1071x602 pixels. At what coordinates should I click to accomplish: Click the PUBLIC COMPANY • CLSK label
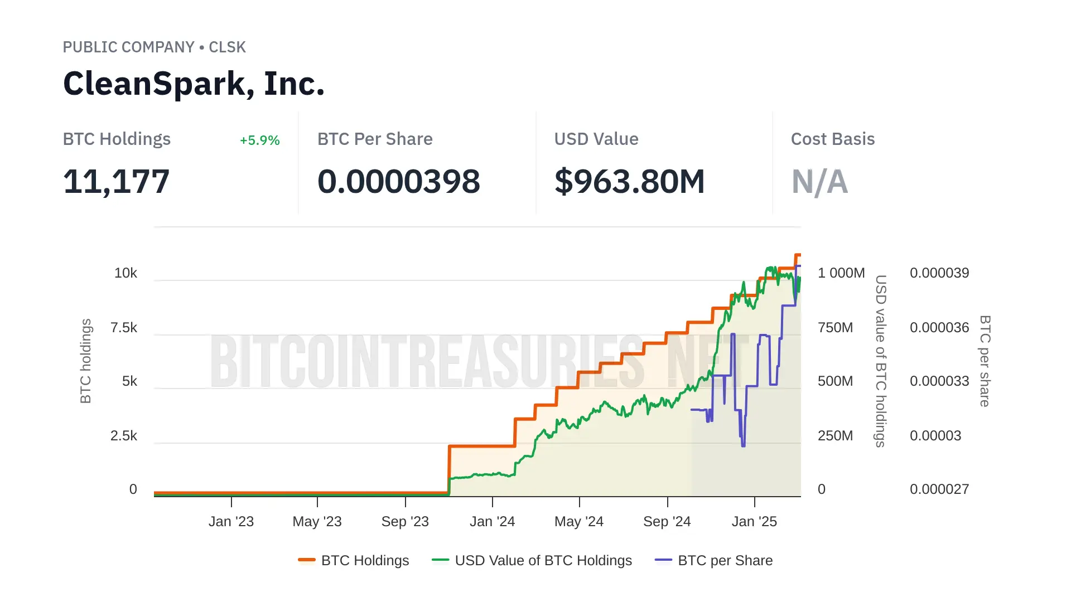click(154, 47)
